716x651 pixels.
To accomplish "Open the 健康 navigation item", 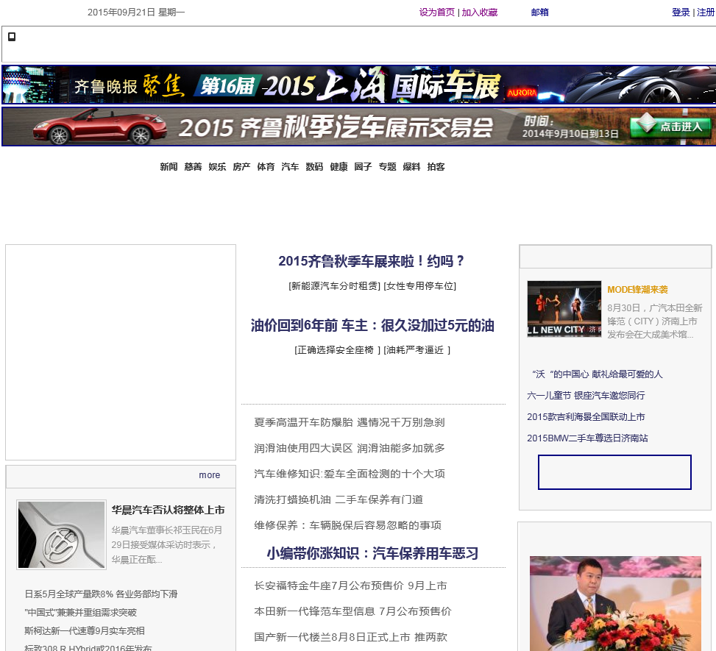I will (x=338, y=167).
